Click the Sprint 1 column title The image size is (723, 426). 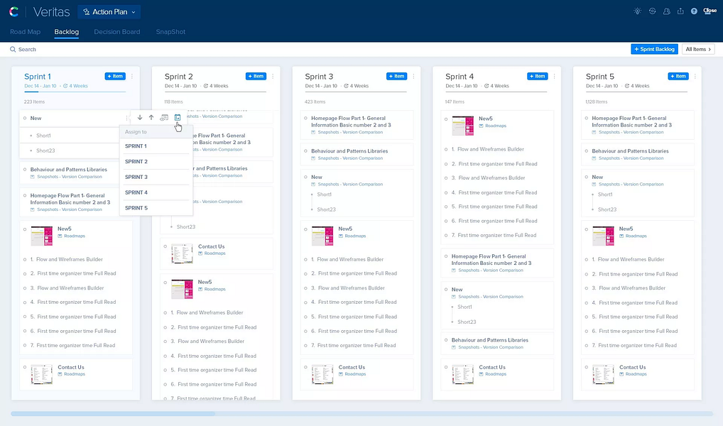(38, 77)
